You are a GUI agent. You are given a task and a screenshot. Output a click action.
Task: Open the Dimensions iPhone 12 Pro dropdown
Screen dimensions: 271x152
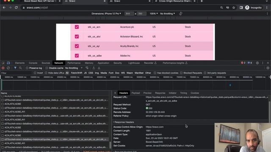coord(106,14)
